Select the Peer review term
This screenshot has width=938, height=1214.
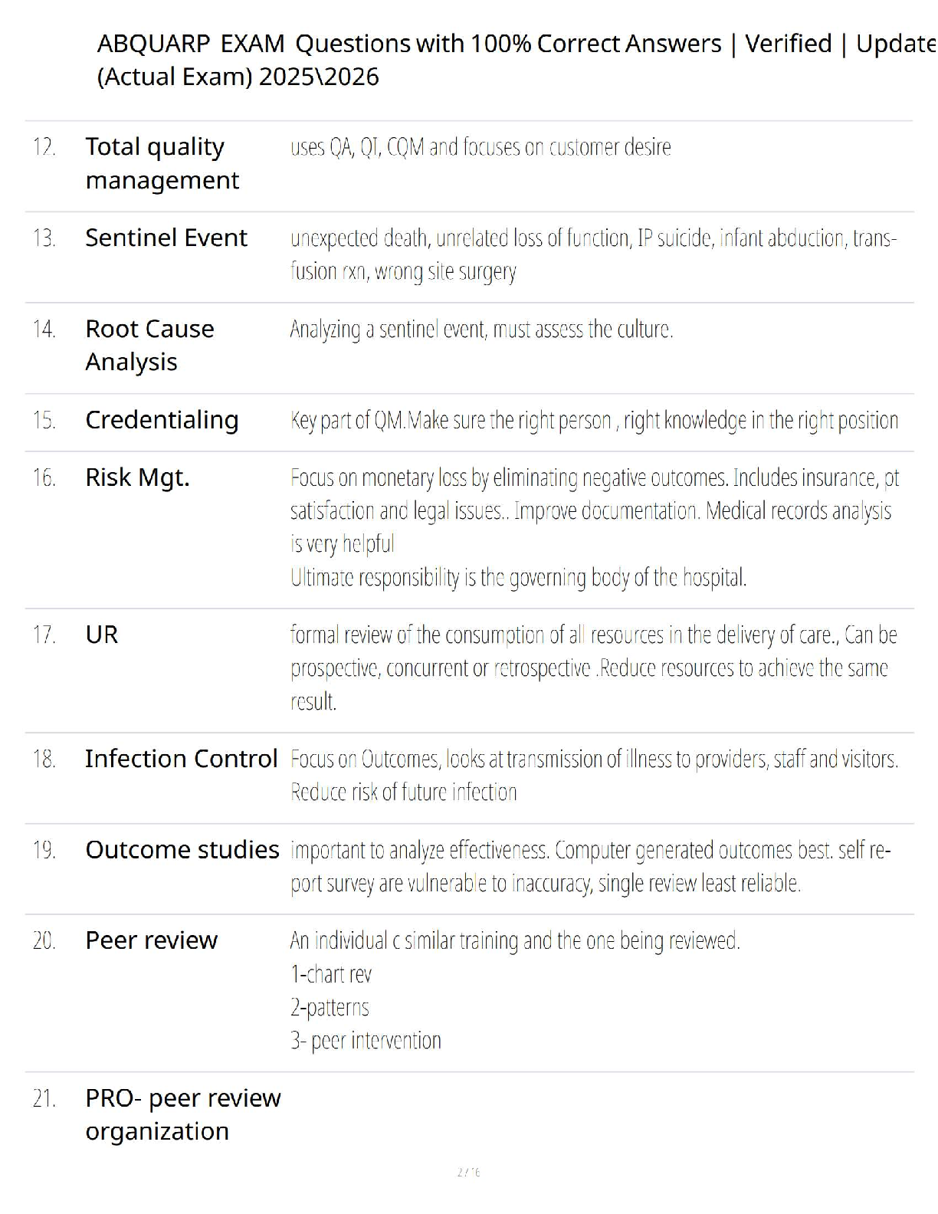click(151, 940)
